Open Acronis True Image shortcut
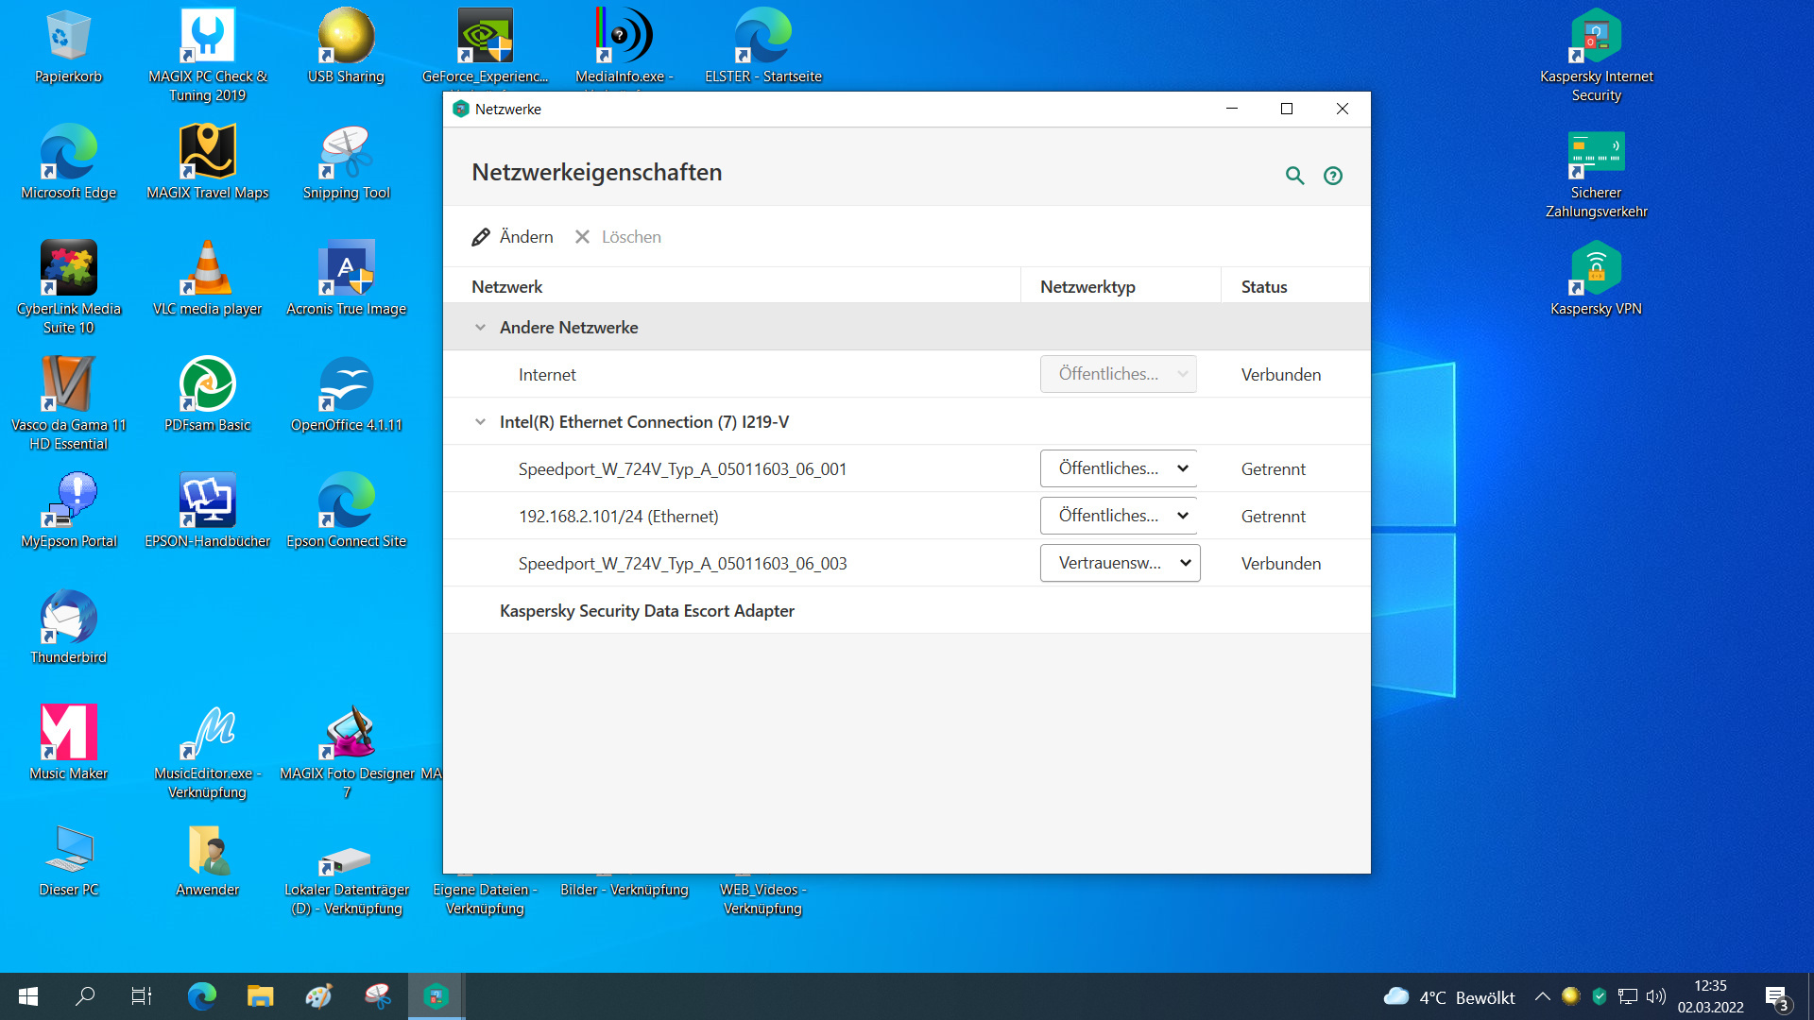This screenshot has width=1814, height=1020. 346,279
